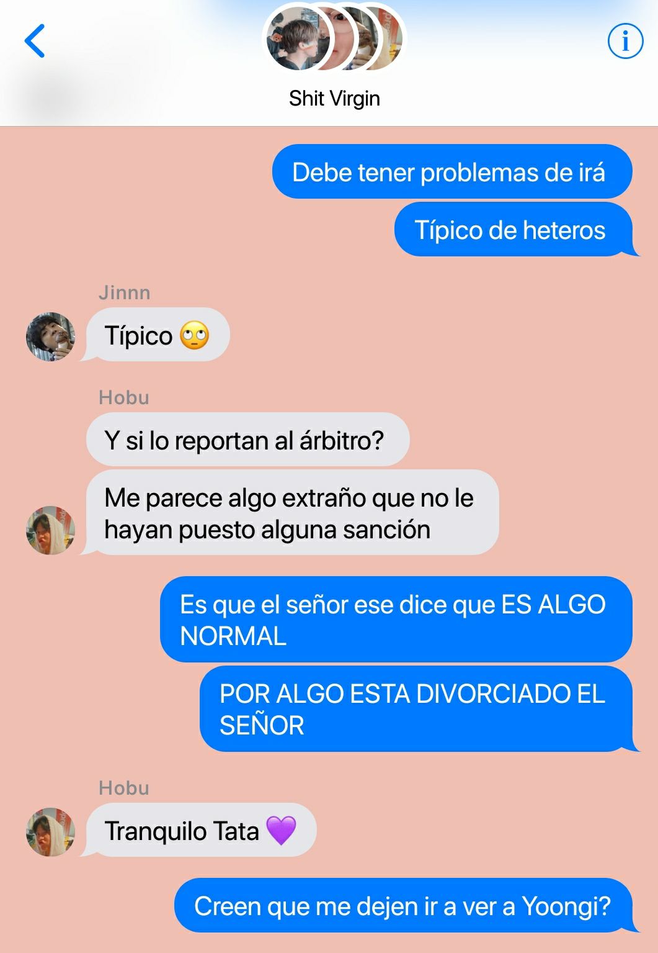Tap the eye-roll emoji in Típico message
658x953 pixels.
(195, 336)
